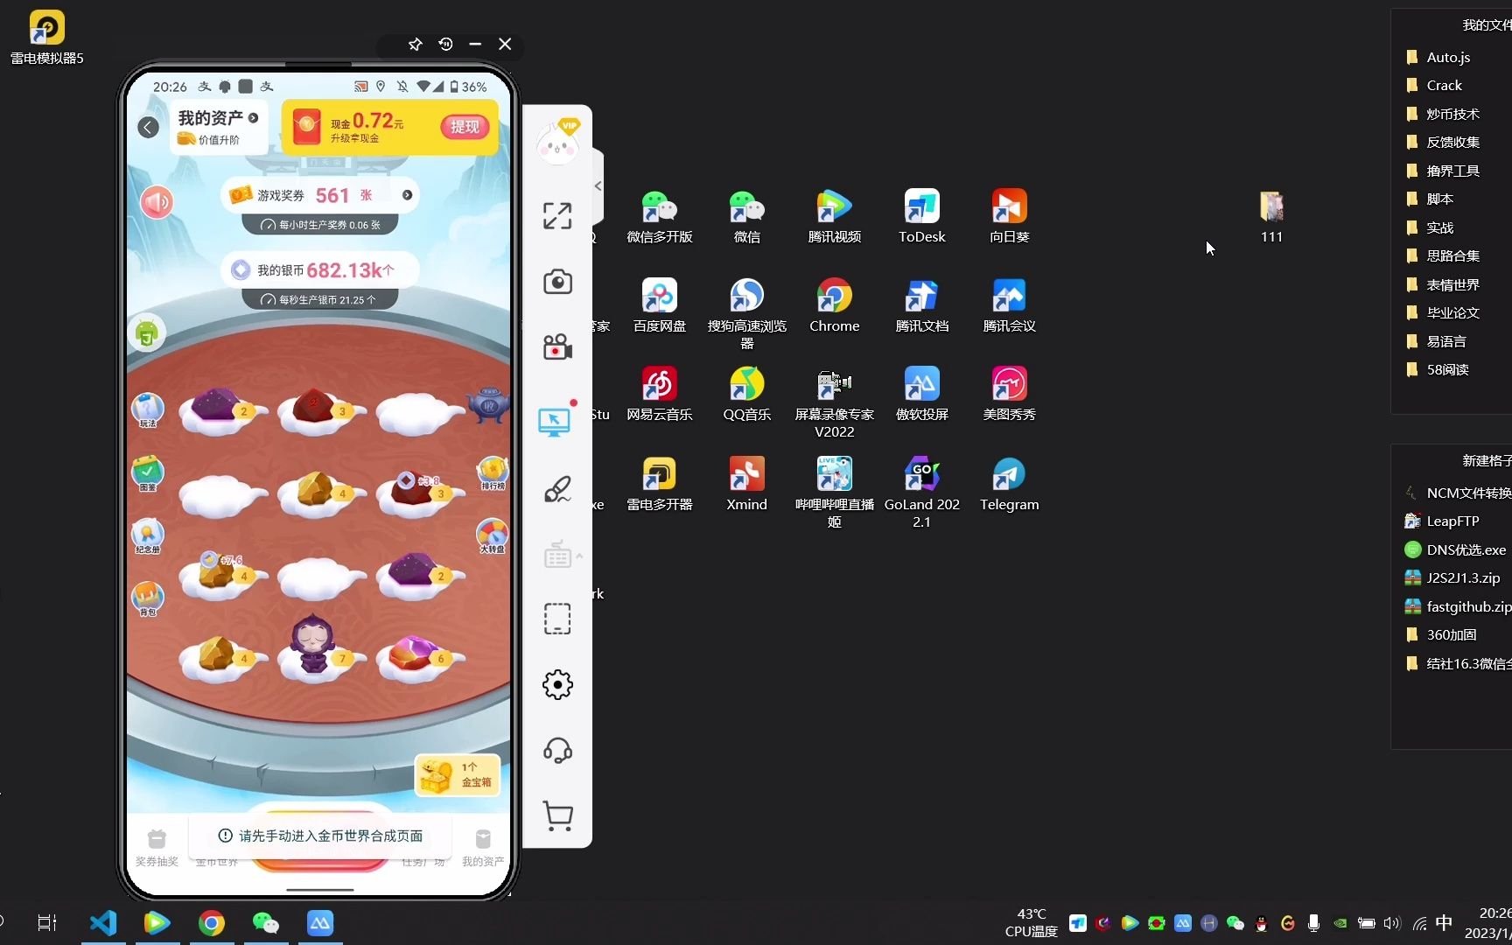Tap the 收 recycle cauldron icon

488,405
